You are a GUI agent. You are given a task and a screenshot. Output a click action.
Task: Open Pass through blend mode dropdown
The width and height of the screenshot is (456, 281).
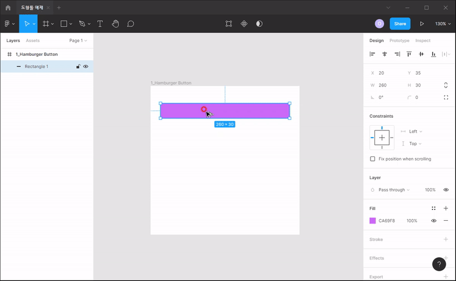(394, 190)
